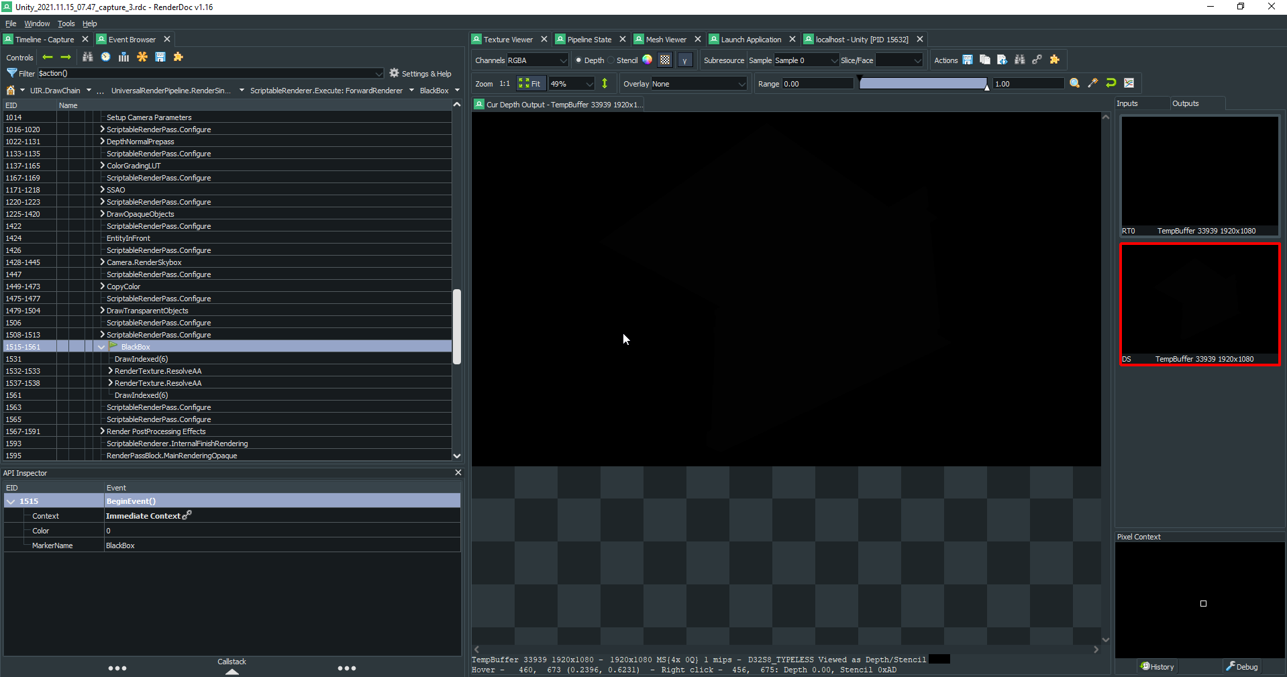
Task: Toggle the orange asterisk bookmark icon
Action: coord(142,57)
